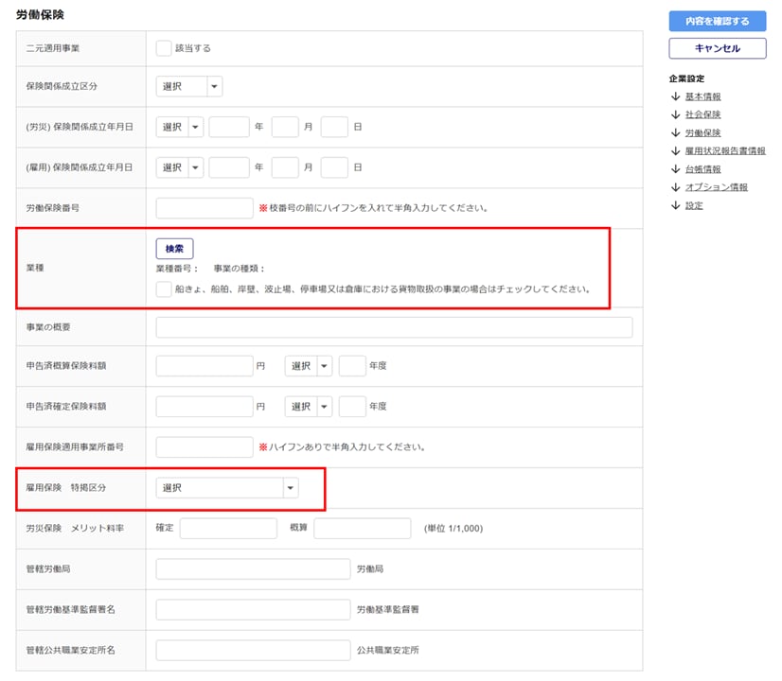The height and width of the screenshot is (681, 782).
Task: Click the 検索 button for 業種
Action: pos(174,249)
